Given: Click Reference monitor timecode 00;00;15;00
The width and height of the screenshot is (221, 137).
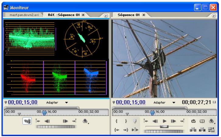Looking at the screenshot, I should 23,102.
